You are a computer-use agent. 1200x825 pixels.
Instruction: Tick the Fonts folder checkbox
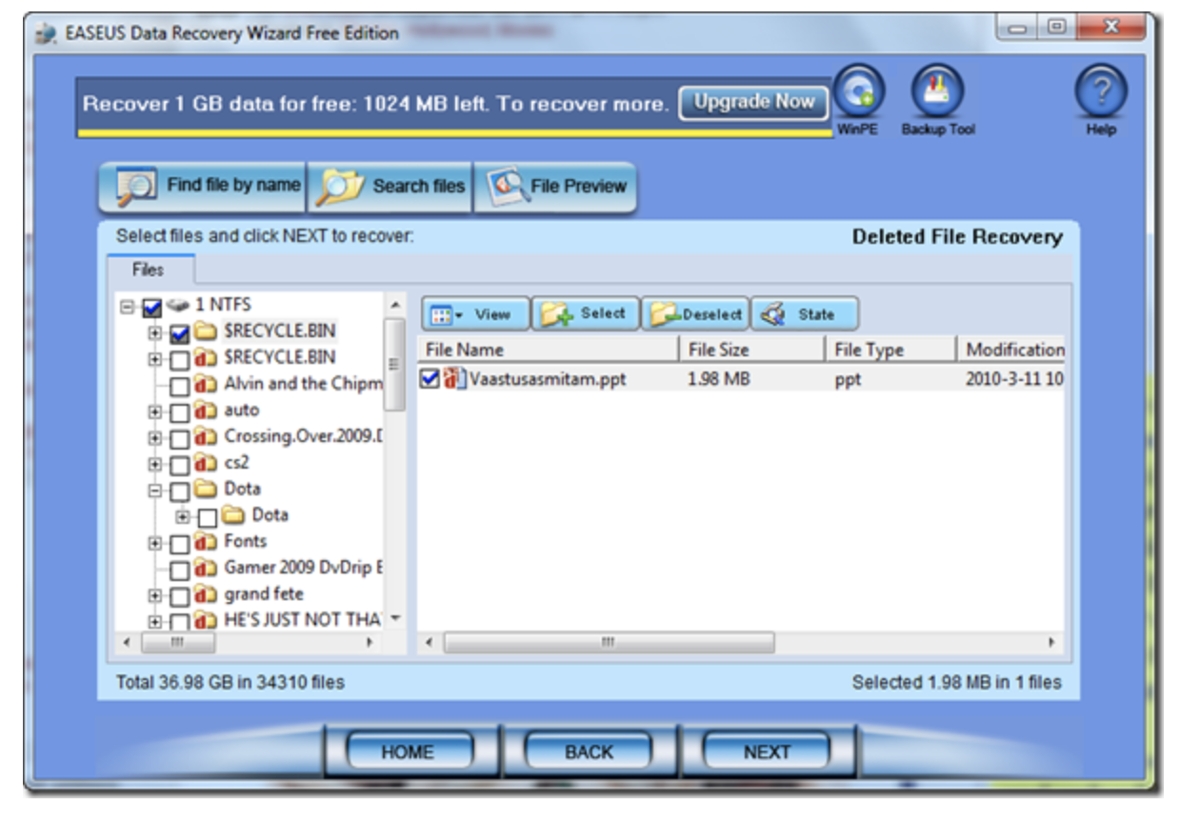pyautogui.click(x=179, y=544)
